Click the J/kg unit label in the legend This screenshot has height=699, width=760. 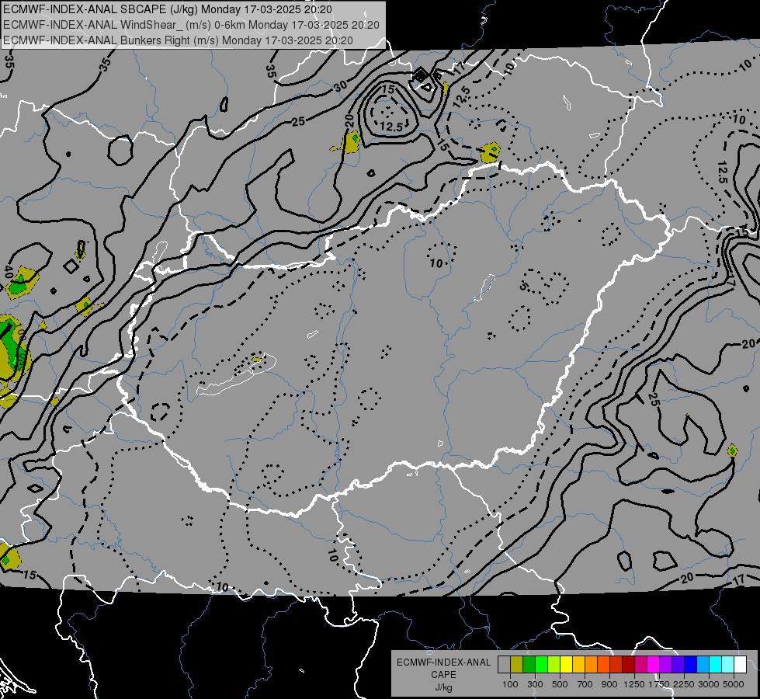coord(443,687)
